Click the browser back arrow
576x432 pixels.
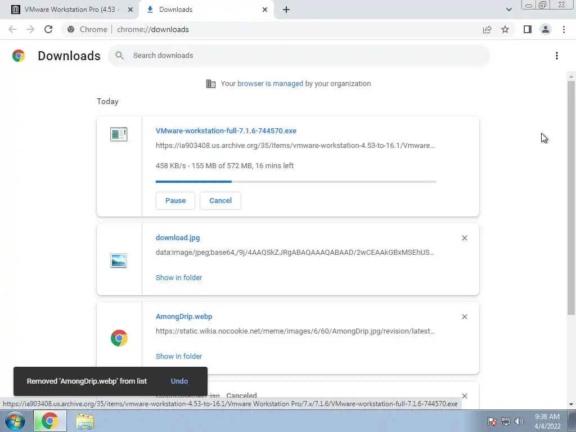[12, 29]
